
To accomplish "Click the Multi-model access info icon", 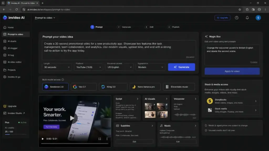I will (63, 80).
